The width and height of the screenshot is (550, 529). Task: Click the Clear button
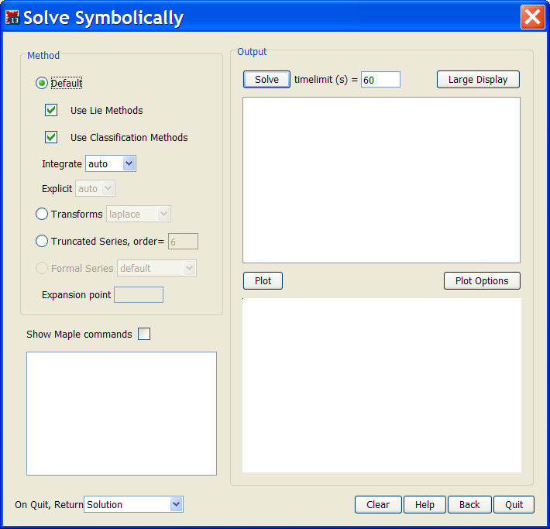(378, 504)
